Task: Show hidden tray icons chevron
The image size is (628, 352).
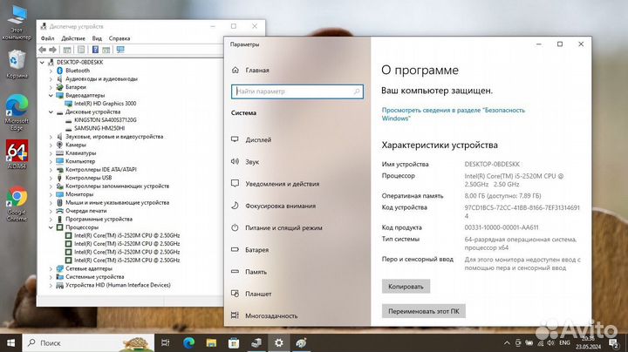Action: tap(507, 342)
